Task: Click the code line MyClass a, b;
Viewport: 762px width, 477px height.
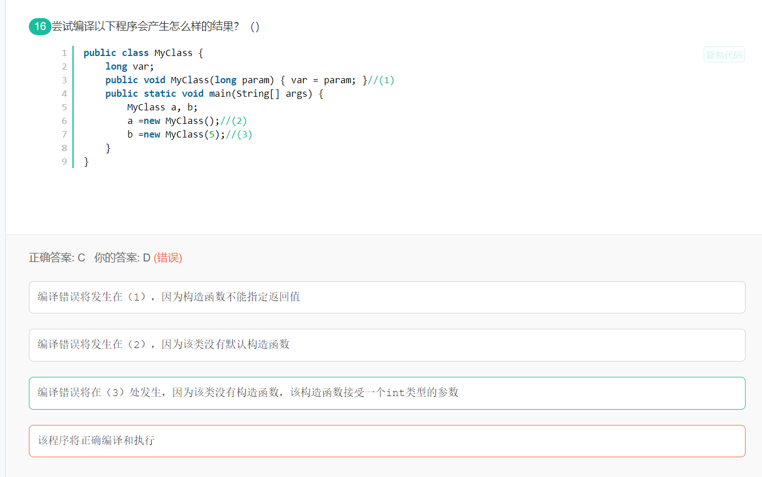Action: pyautogui.click(x=162, y=107)
